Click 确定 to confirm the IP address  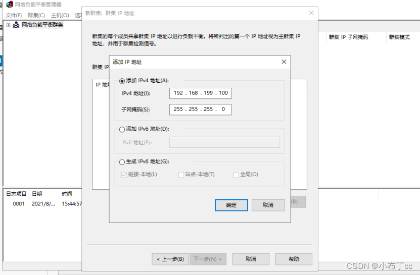point(231,205)
